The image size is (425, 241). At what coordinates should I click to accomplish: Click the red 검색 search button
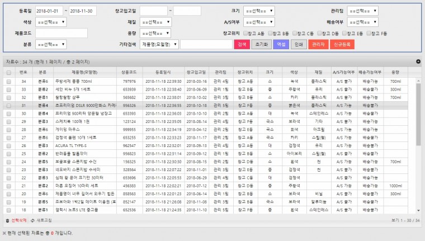click(242, 44)
